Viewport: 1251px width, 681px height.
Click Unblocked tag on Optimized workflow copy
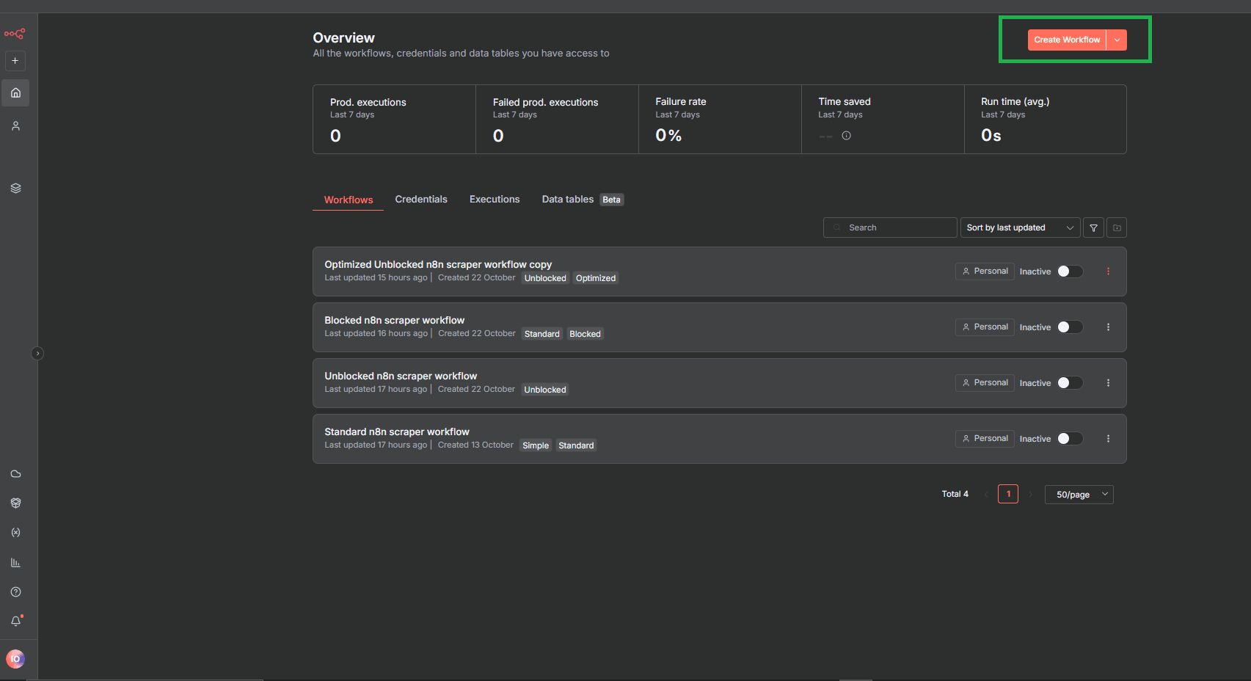(545, 278)
